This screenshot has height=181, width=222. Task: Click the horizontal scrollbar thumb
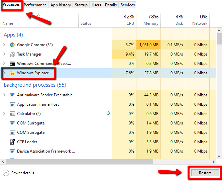click(x=80, y=162)
